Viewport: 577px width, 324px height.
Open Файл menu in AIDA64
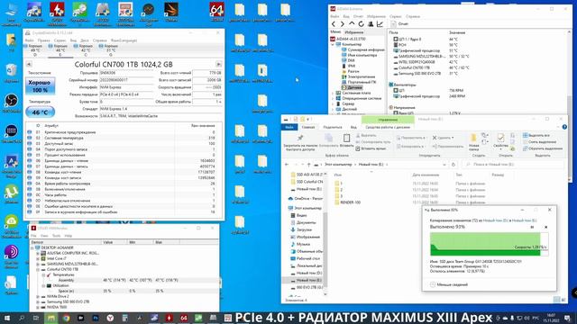(334, 16)
